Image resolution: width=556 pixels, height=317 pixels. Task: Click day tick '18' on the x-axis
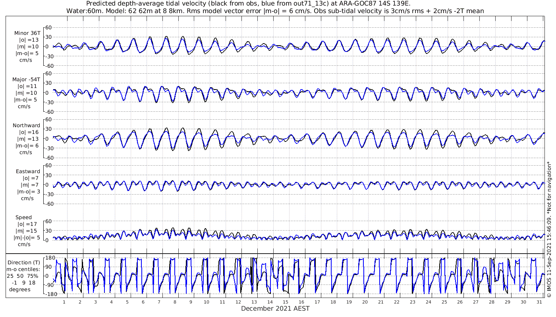point(333,302)
